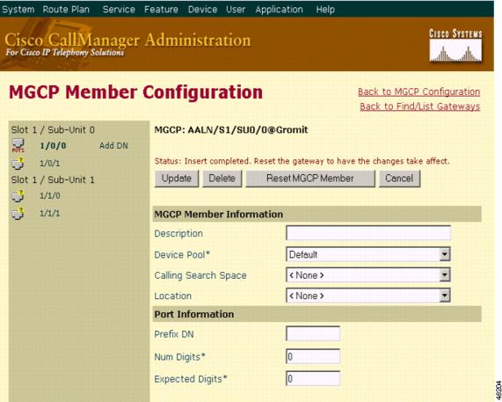Open the Device menu
Viewport: 502px width, 402px height.
202,10
